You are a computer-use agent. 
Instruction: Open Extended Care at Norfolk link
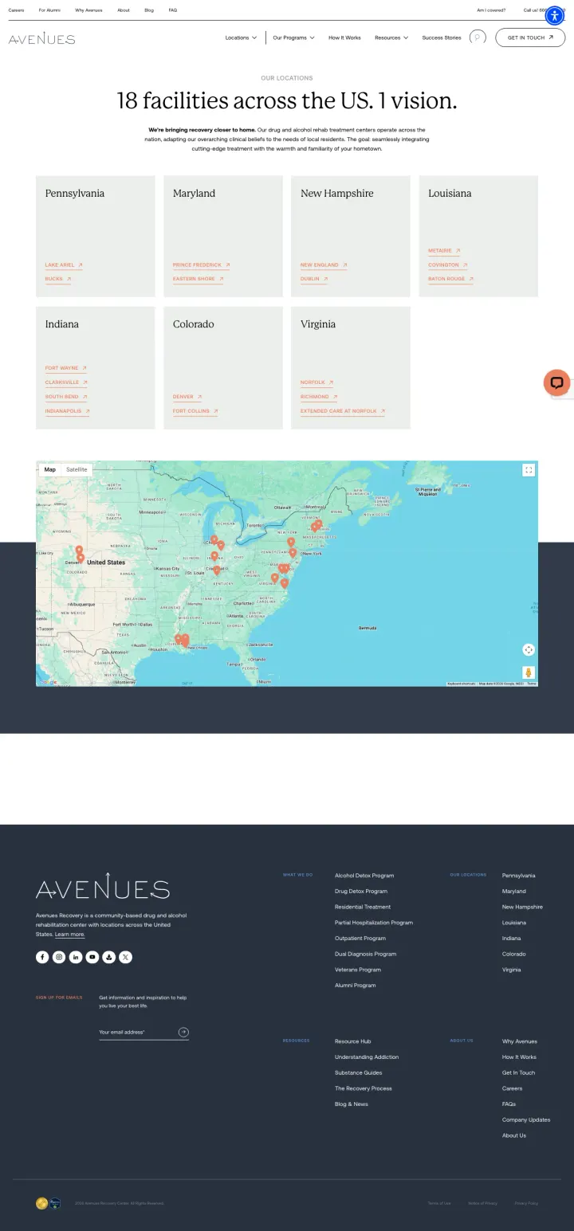343,412
